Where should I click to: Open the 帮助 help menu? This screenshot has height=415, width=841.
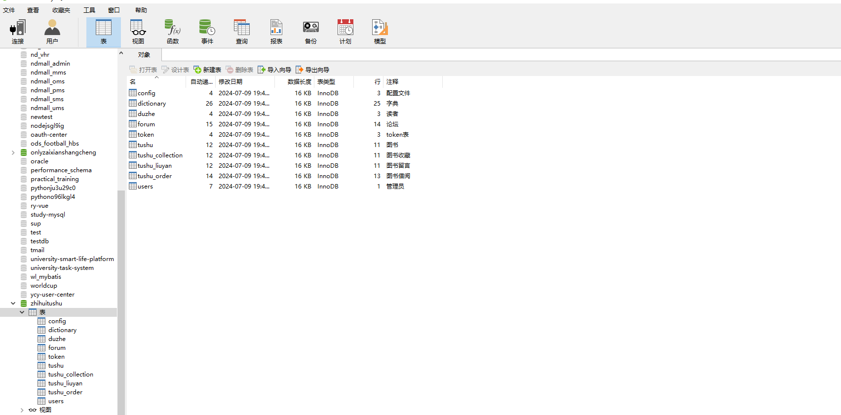[141, 10]
